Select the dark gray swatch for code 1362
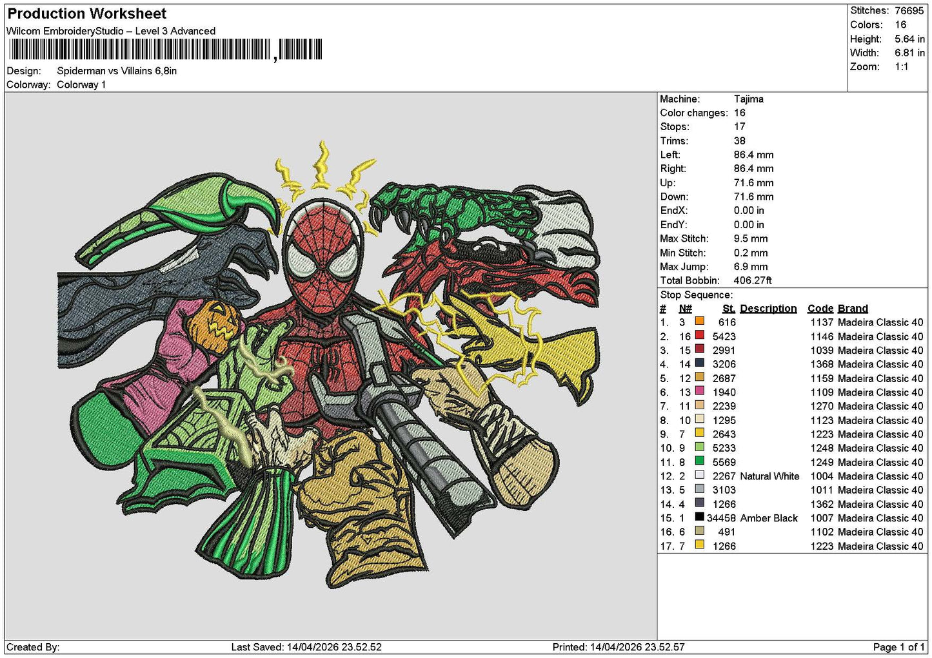 699,503
